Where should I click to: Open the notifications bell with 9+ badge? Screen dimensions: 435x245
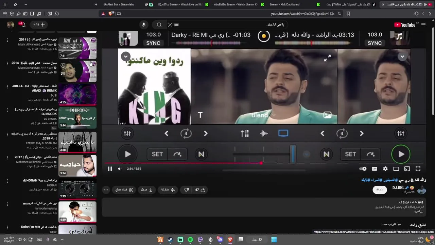tap(23, 24)
